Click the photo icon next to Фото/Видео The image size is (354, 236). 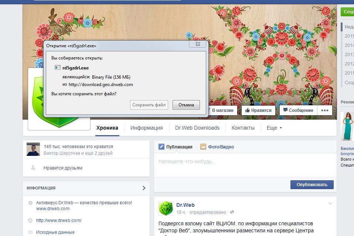click(203, 147)
